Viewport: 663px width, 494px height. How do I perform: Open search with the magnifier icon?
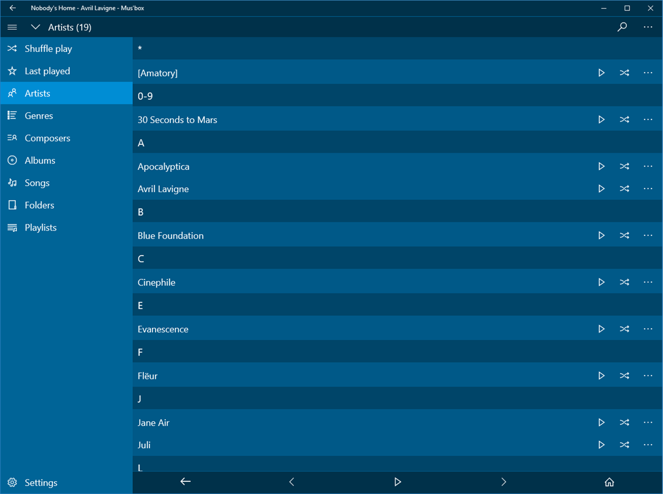click(x=622, y=27)
